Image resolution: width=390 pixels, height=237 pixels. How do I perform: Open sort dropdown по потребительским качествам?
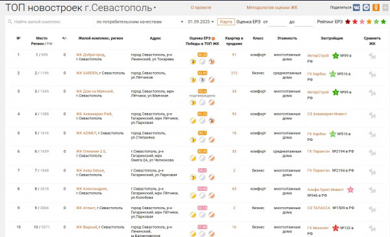[140, 22]
